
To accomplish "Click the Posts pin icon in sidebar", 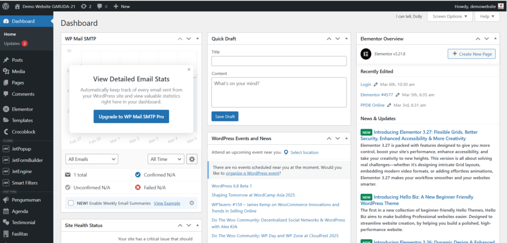I will point(6,60).
